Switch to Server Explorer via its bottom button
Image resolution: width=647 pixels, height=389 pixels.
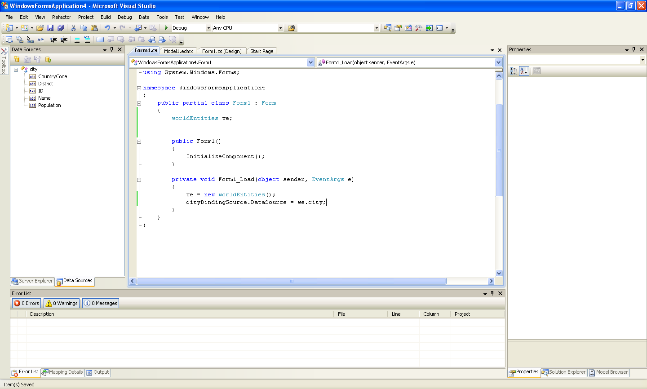(x=31, y=281)
